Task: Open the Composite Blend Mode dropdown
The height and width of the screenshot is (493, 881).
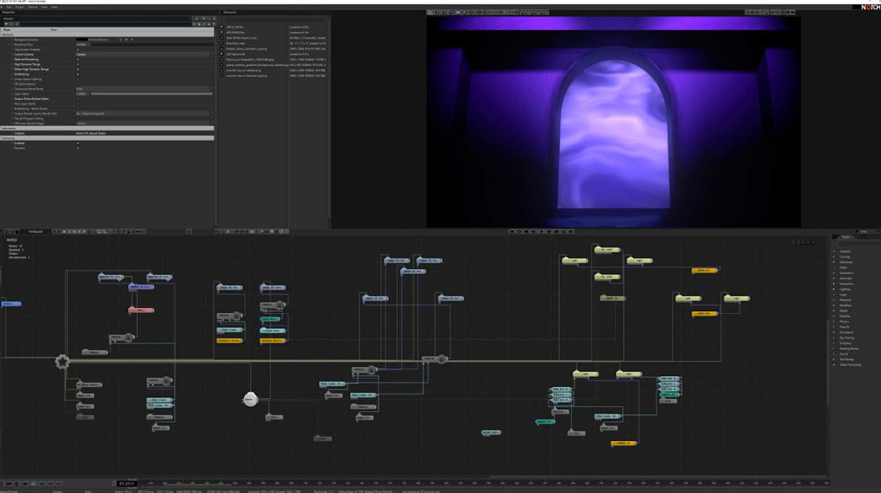Action: (144, 89)
